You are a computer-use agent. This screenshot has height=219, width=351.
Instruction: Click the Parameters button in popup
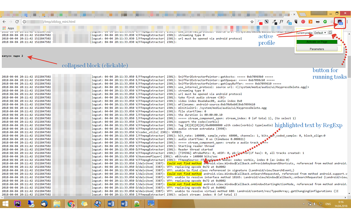point(317,49)
